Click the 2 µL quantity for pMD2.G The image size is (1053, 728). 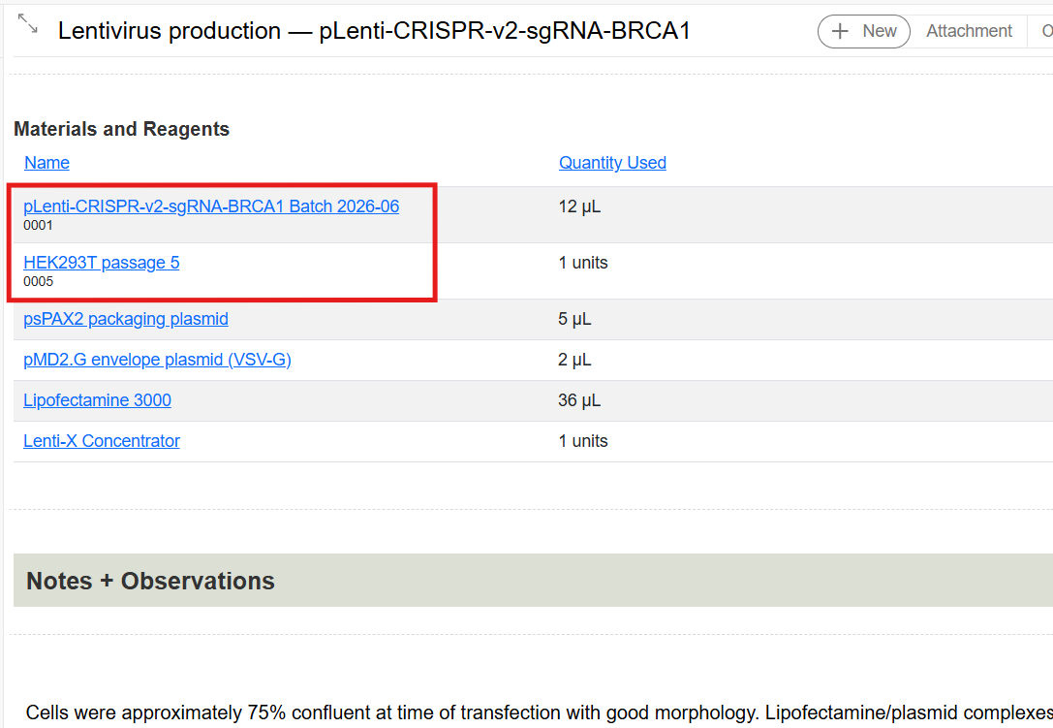tap(574, 360)
